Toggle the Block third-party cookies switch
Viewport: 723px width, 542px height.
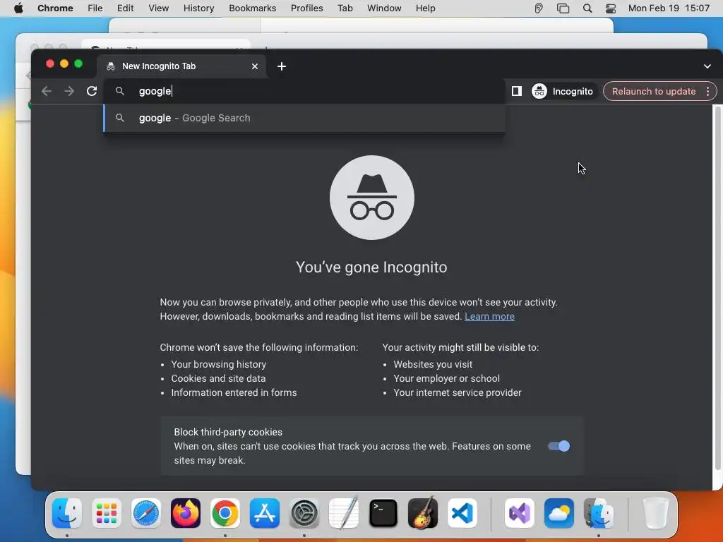pyautogui.click(x=559, y=446)
